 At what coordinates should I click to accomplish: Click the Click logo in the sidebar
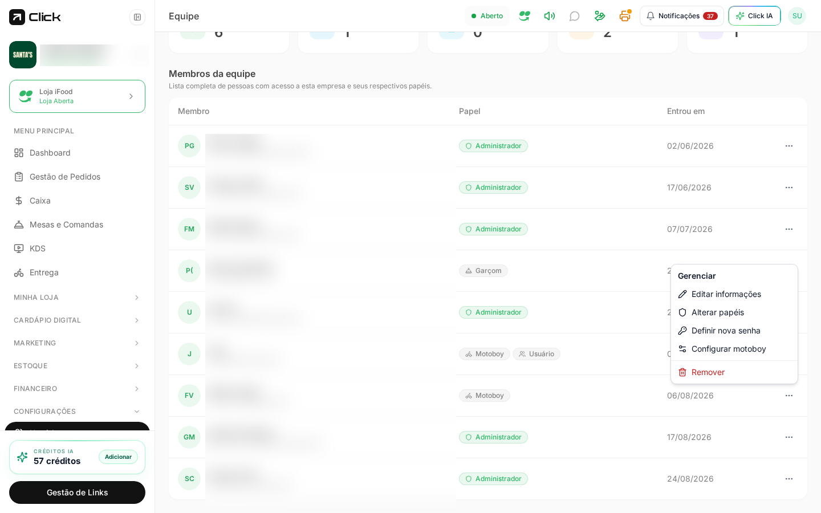[35, 17]
